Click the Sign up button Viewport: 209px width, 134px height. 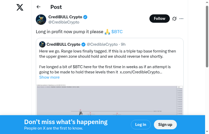pos(165,125)
